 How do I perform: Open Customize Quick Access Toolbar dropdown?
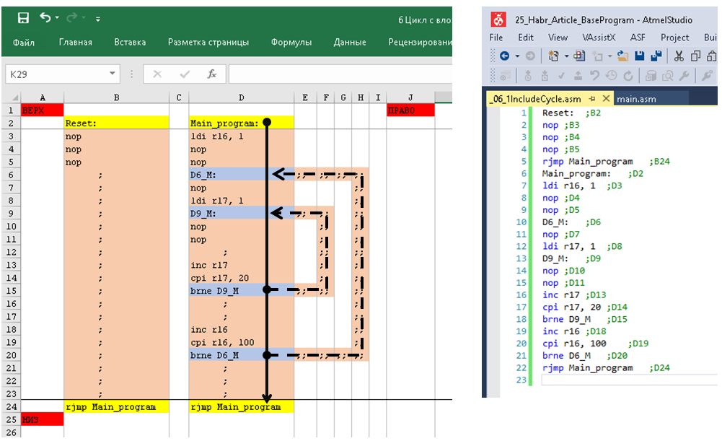[98, 19]
